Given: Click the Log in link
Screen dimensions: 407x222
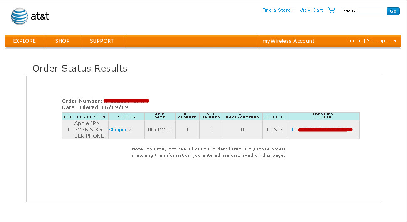Looking at the screenshot, I should click(x=354, y=41).
